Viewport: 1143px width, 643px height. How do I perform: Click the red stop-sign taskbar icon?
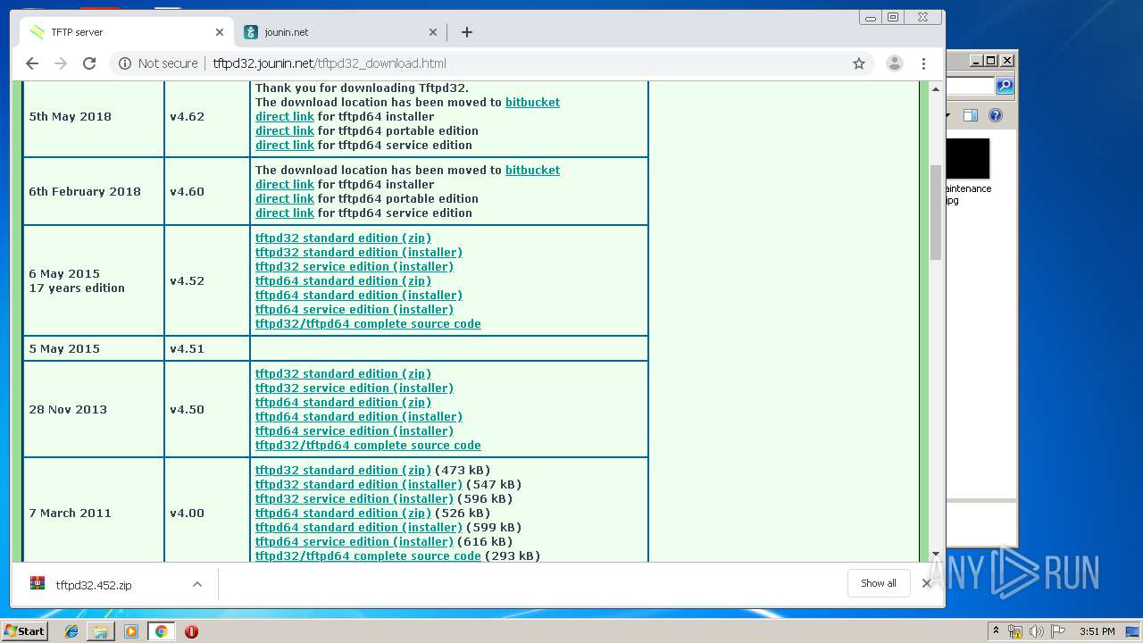point(191,631)
